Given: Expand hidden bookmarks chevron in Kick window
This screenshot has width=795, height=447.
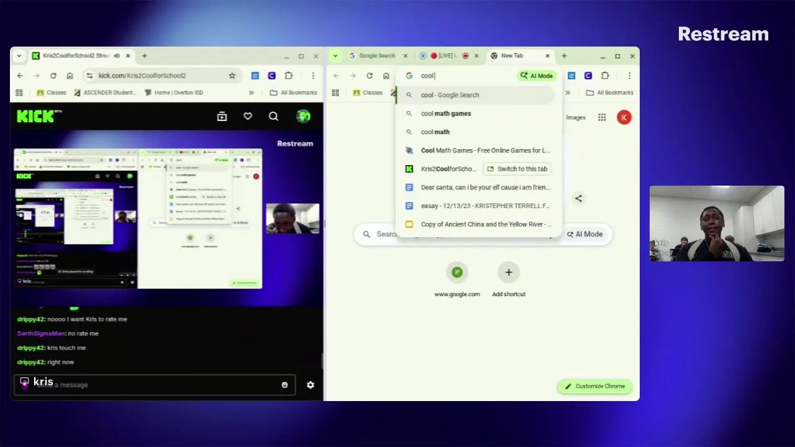Looking at the screenshot, I should point(251,93).
